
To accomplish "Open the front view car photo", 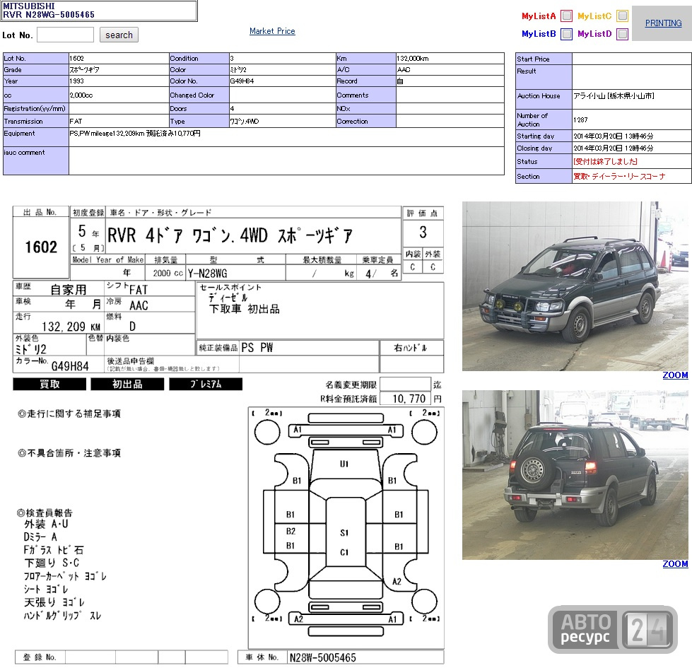I will click(575, 286).
